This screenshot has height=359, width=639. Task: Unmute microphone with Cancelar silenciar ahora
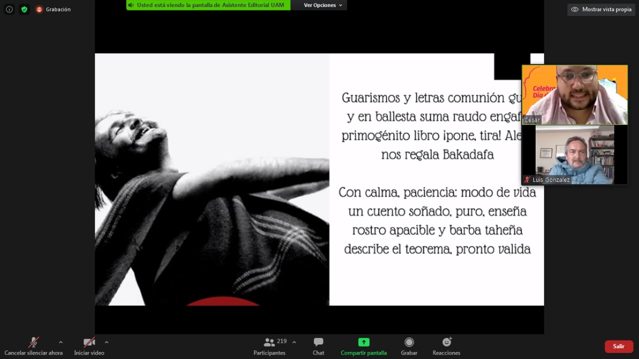(33, 346)
